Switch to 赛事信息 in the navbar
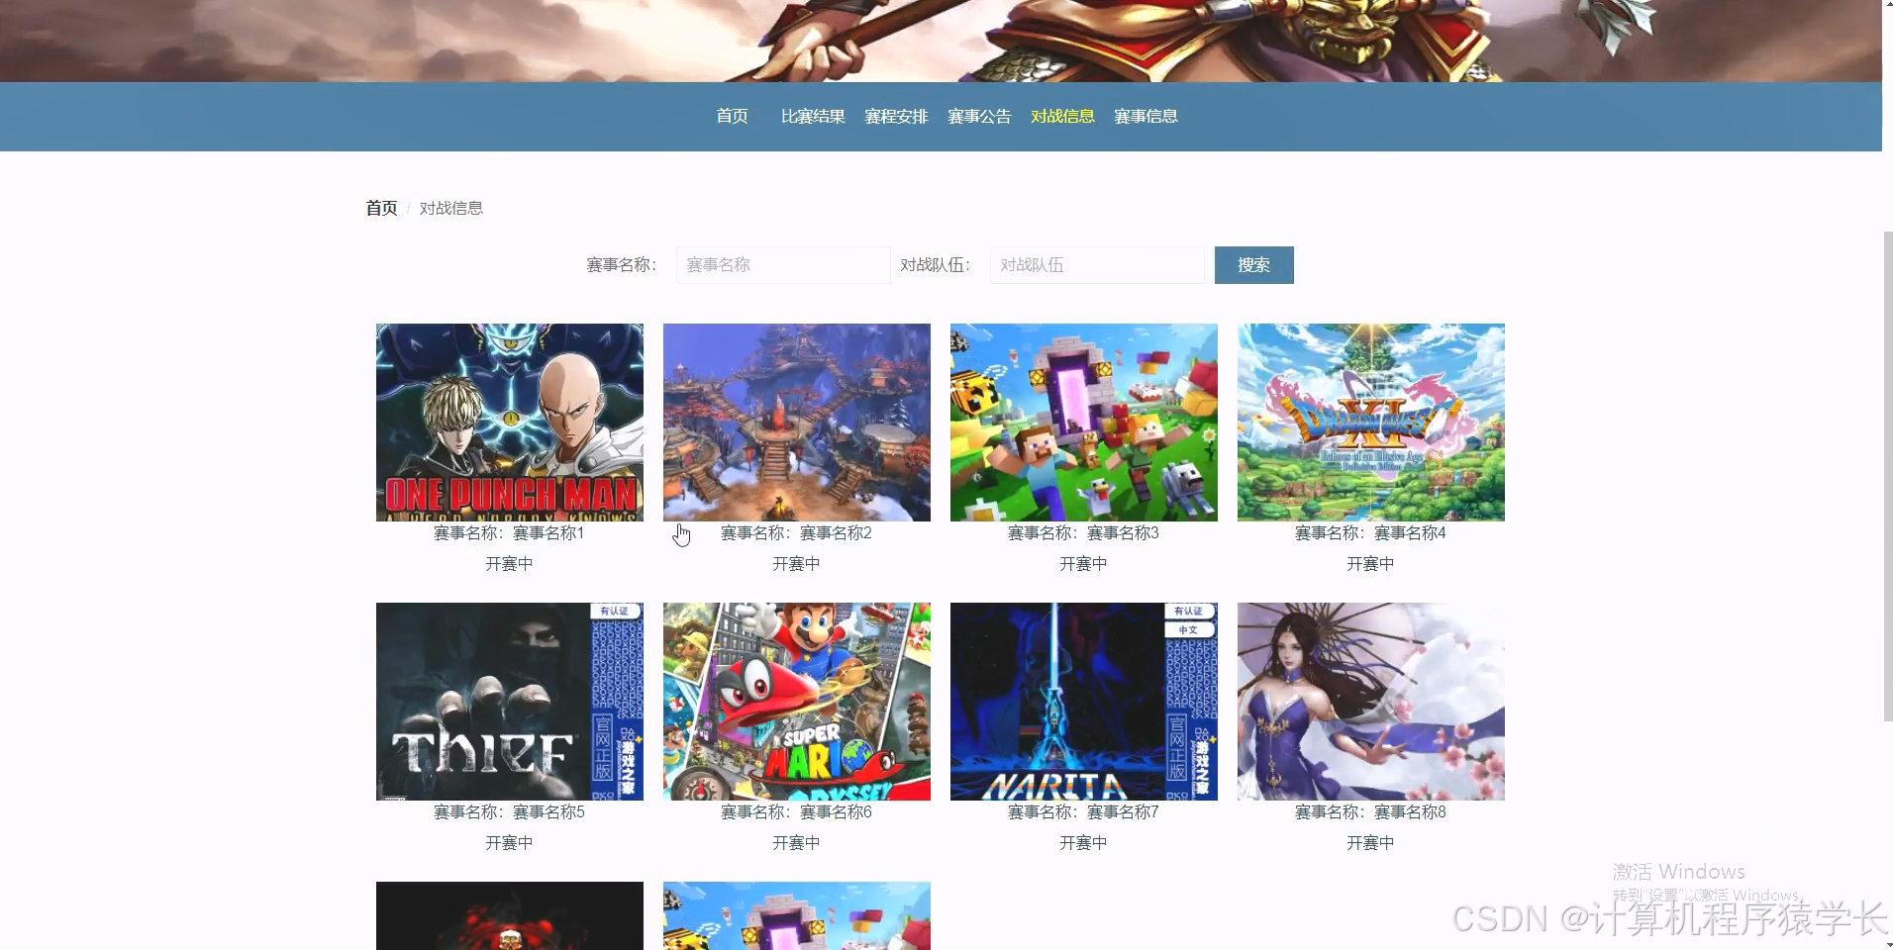Image resolution: width=1893 pixels, height=950 pixels. (x=1145, y=116)
